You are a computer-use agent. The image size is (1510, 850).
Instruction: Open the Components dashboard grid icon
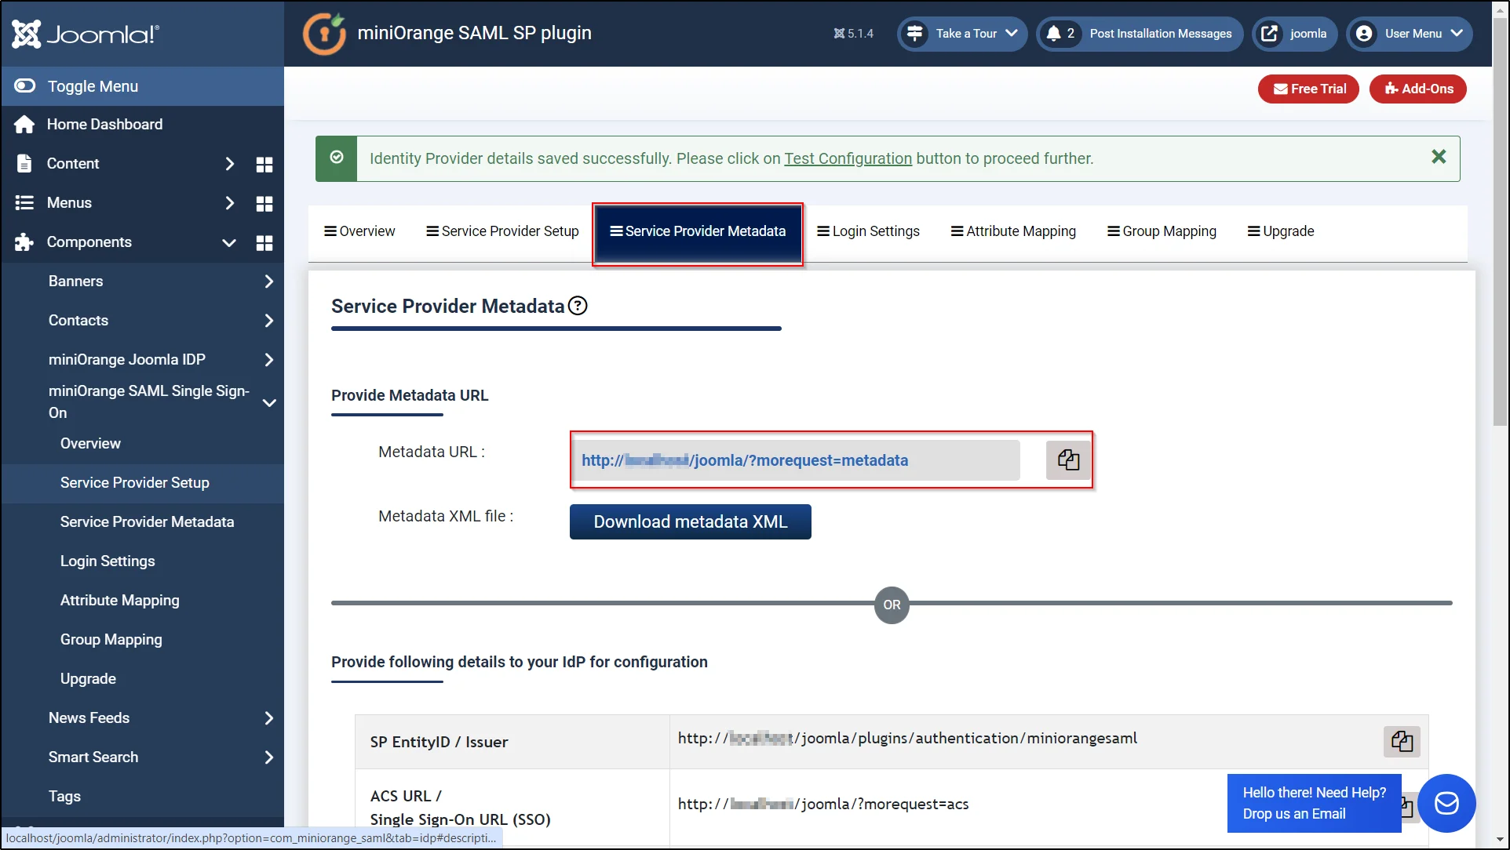pos(264,242)
